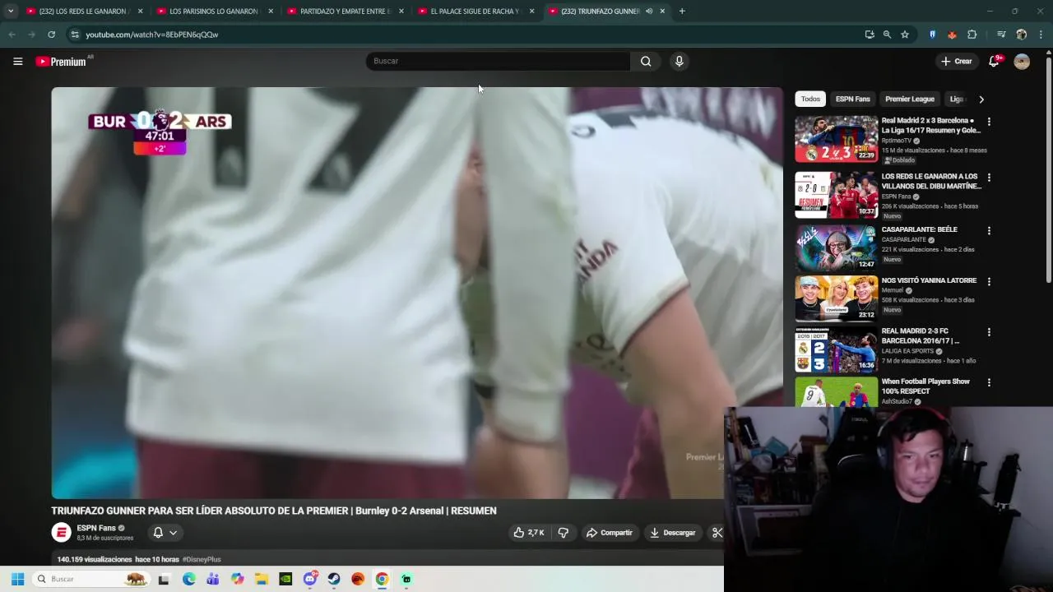Click the main video player

pos(417,293)
